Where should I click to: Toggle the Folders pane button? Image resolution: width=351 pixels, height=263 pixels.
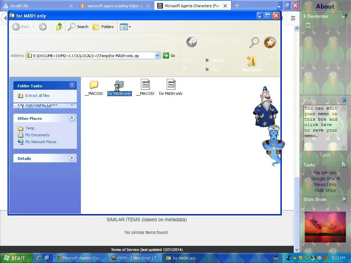pos(103,27)
